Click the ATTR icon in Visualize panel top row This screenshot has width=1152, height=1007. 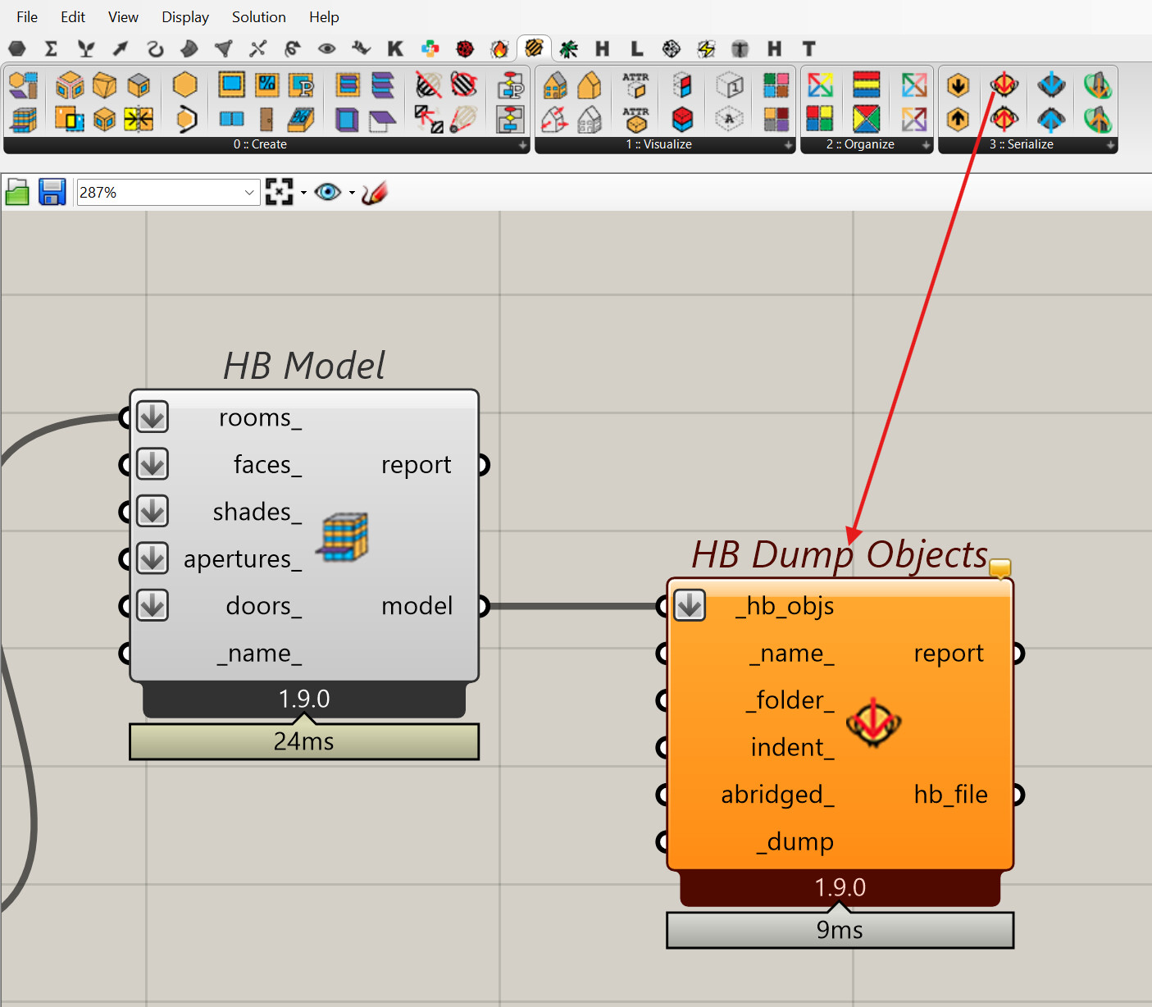635,85
